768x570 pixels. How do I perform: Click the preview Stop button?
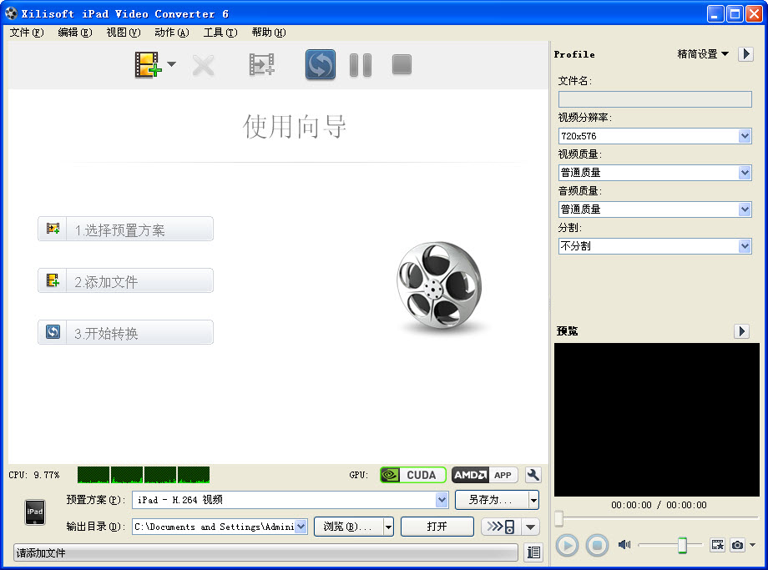click(597, 545)
